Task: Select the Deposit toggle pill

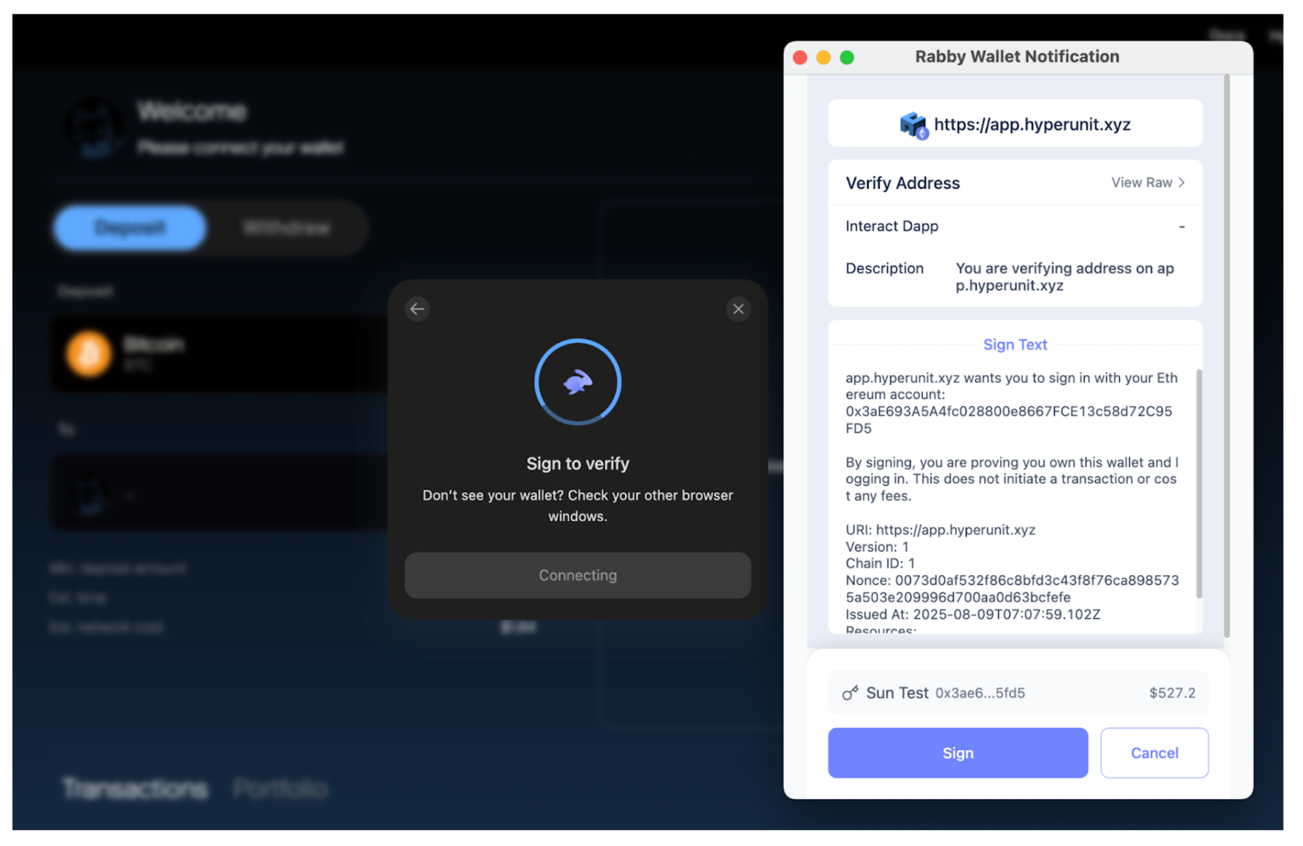Action: [130, 228]
